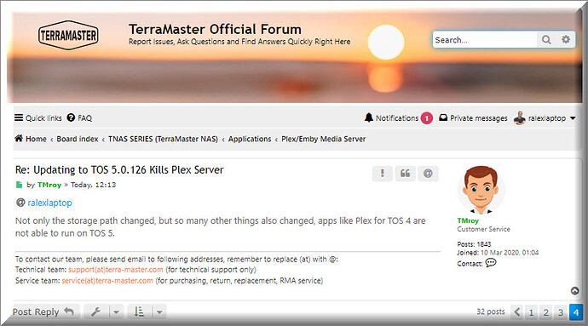
Task: Click the FAQ question mark icon
Action: [71, 117]
